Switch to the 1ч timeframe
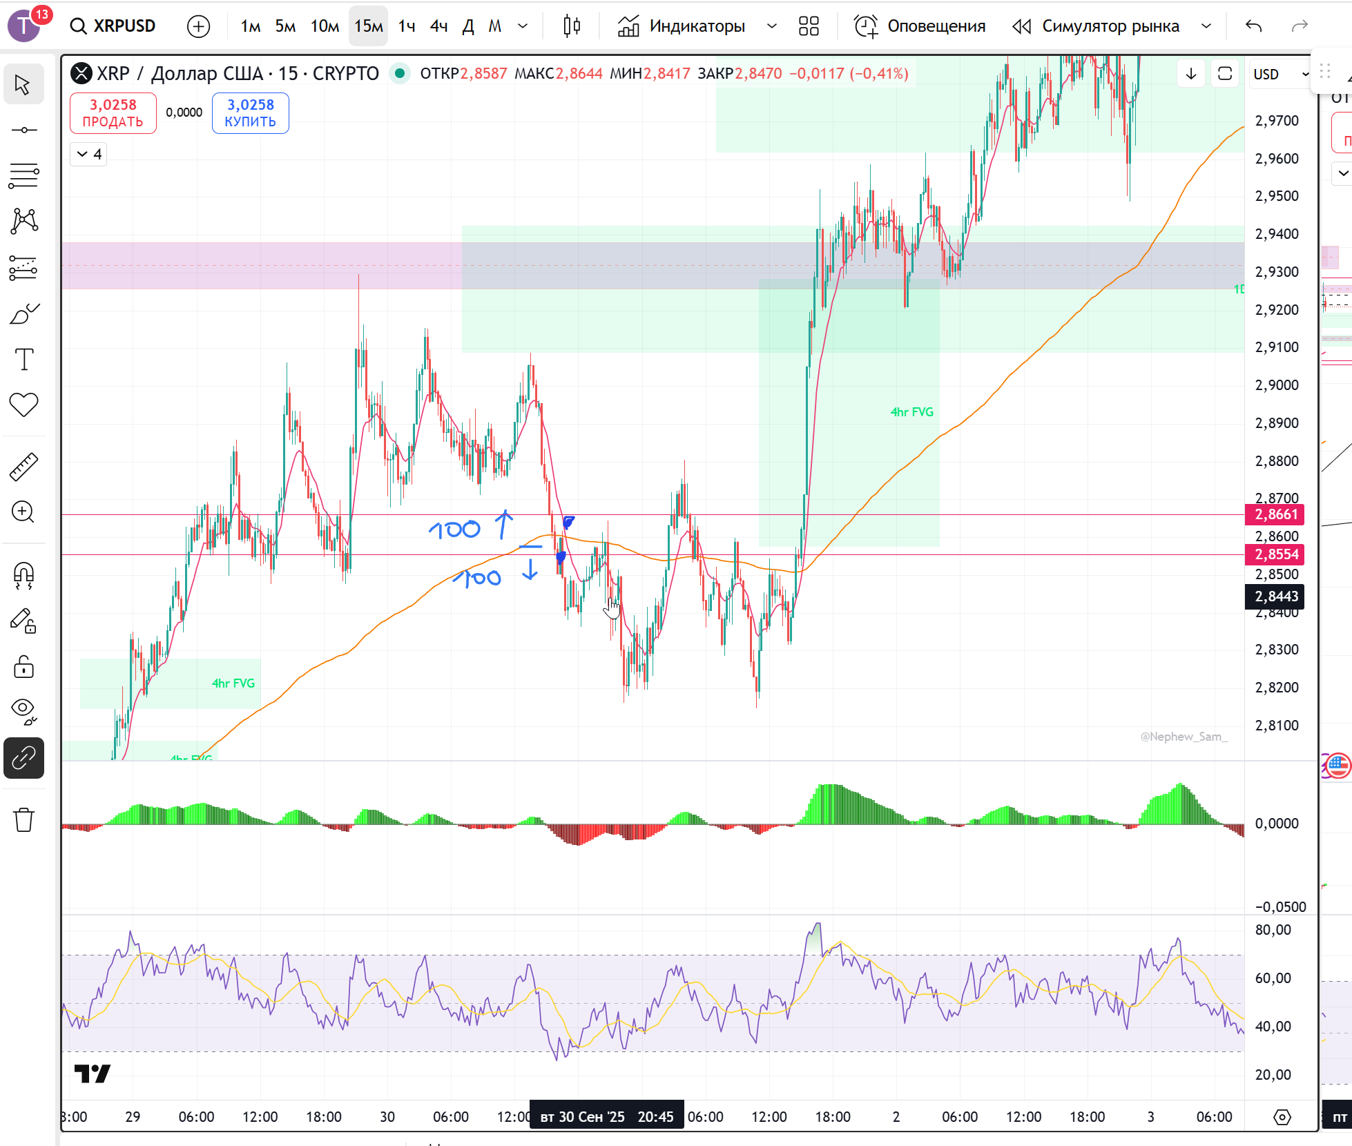 click(x=407, y=26)
